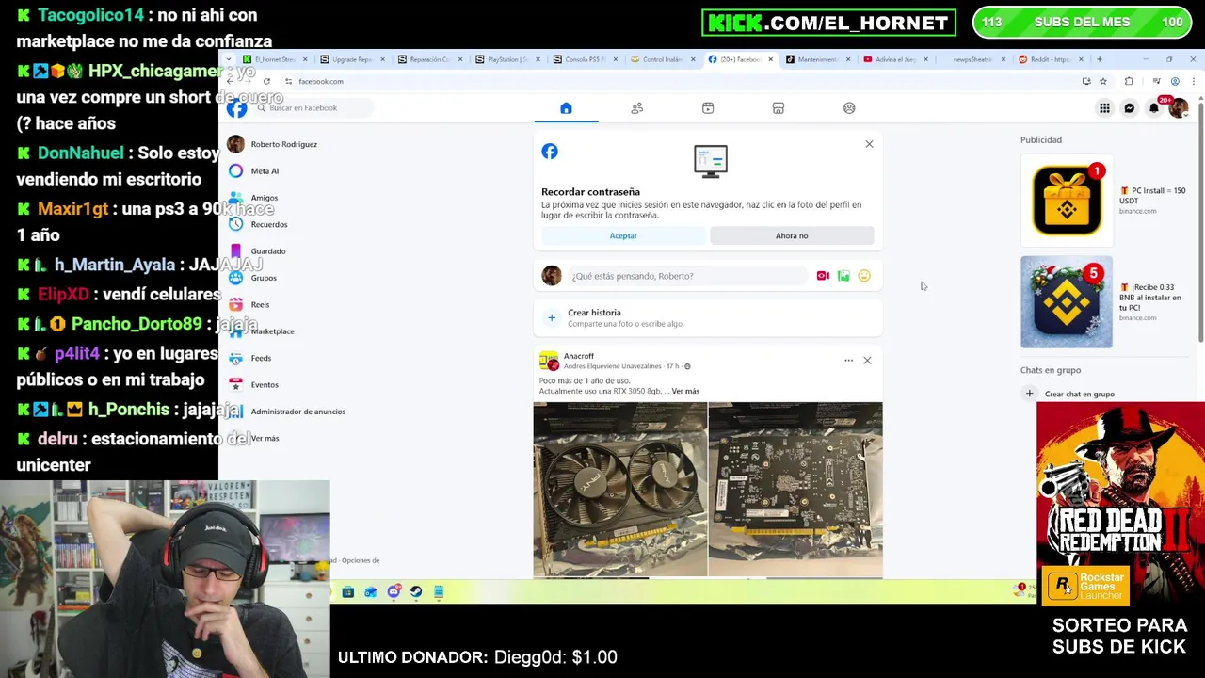The image size is (1205, 678).
Task: Hide the Anacroff post with X
Action: click(867, 361)
